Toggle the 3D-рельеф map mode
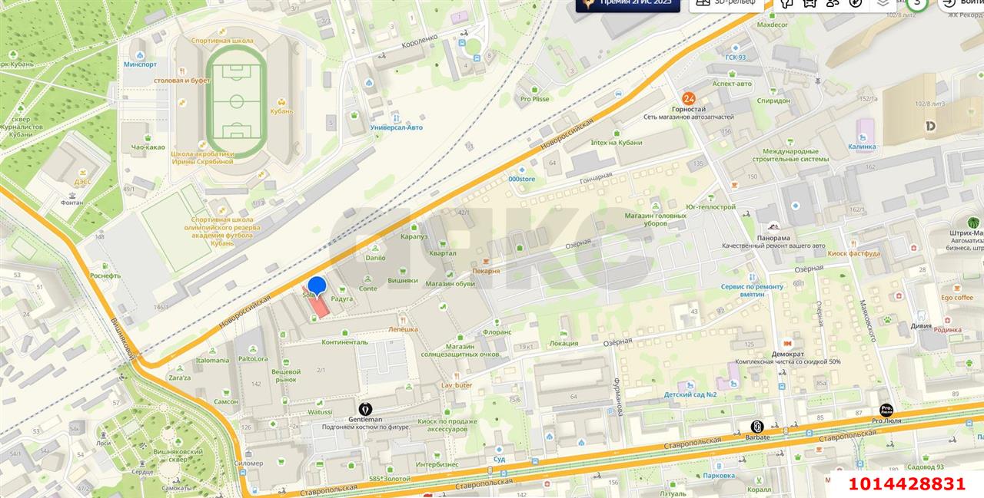This screenshot has height=498, width=984. [x=727, y=2]
